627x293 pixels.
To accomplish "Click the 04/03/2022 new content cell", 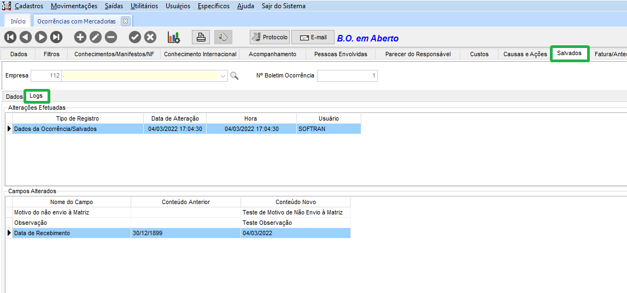I will (296, 233).
